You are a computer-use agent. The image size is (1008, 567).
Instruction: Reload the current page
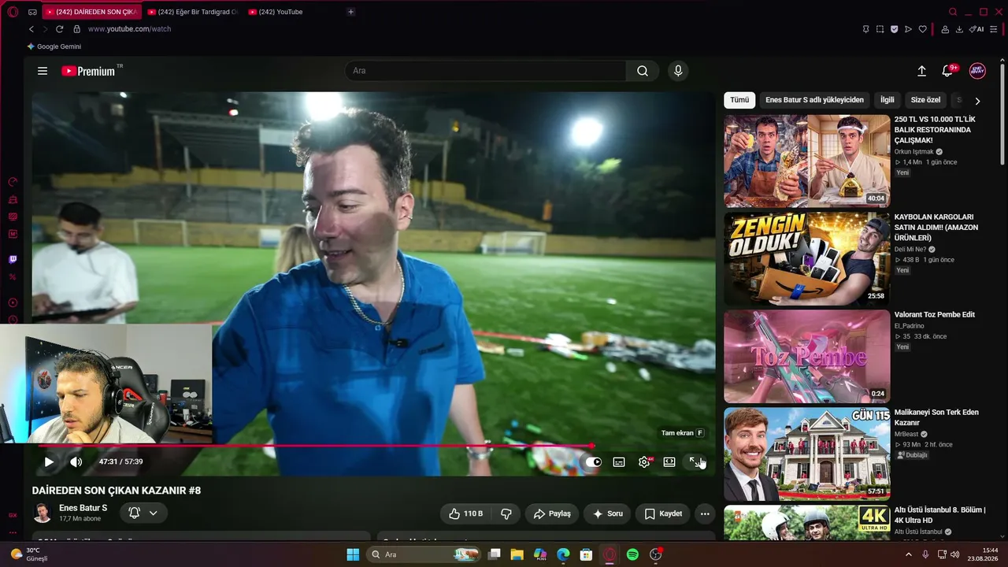(59, 29)
